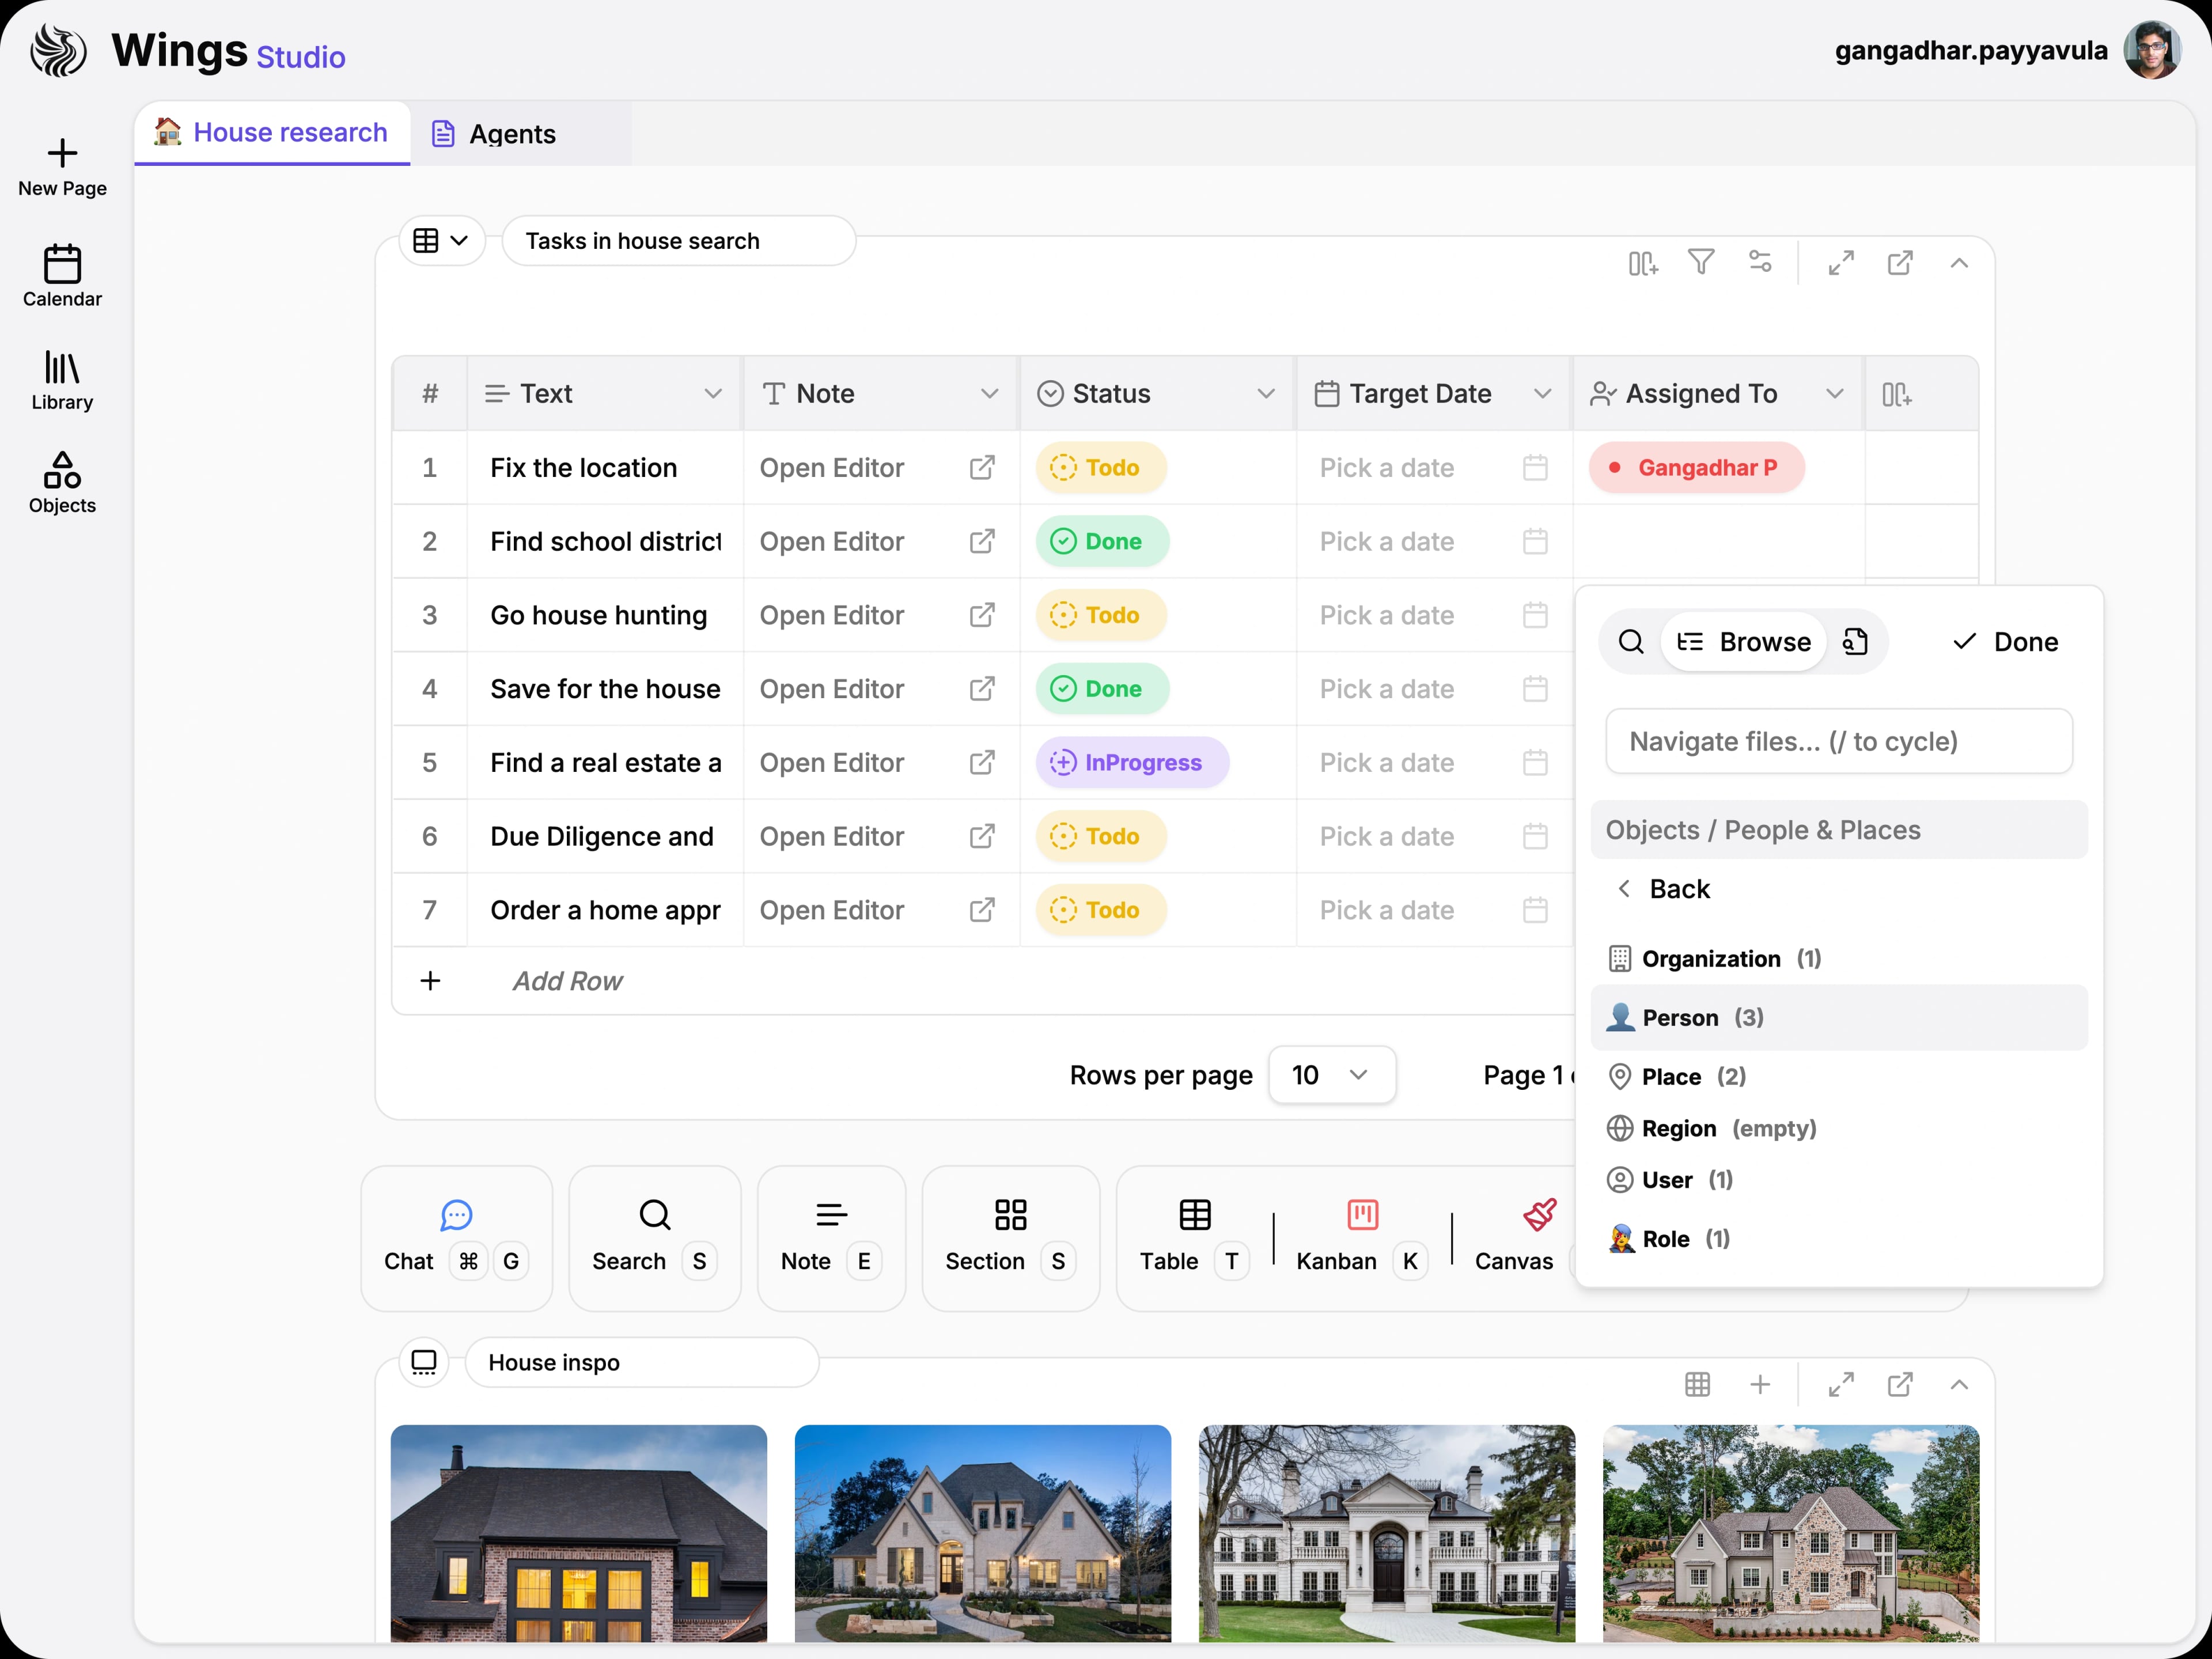Switch to the Browse mode in the file picker
Screen dimensions: 2212x1659
pyautogui.click(x=1744, y=641)
